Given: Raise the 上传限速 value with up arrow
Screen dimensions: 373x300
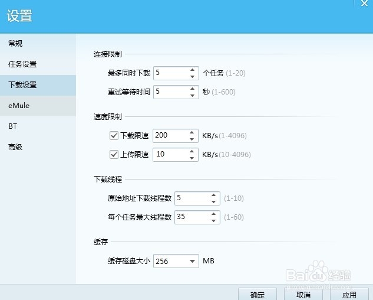Looking at the screenshot, I should [192, 151].
